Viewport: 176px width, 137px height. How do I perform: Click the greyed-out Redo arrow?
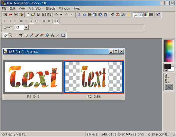click(67, 15)
